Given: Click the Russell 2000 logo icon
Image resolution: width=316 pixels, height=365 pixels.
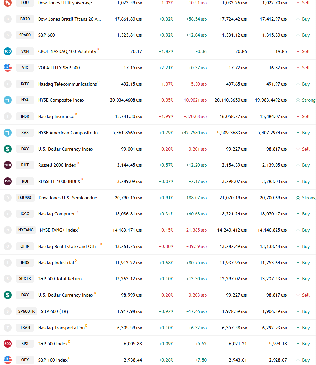Looking at the screenshot, I should [x=8, y=165].
